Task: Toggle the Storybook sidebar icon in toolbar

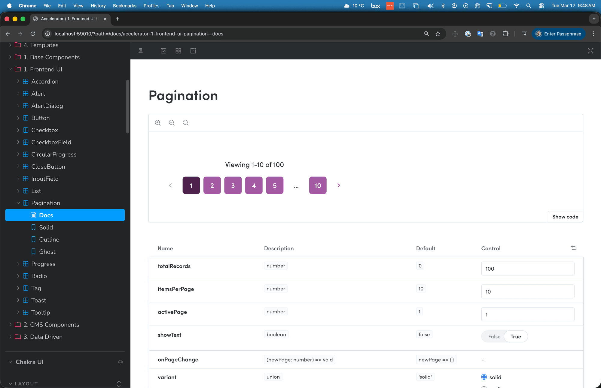Action: (x=140, y=51)
